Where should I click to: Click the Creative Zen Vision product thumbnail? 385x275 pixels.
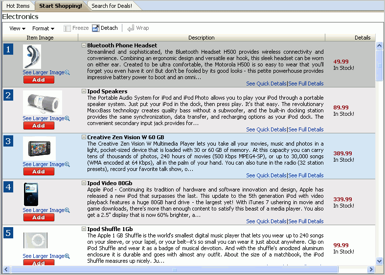coord(39,148)
